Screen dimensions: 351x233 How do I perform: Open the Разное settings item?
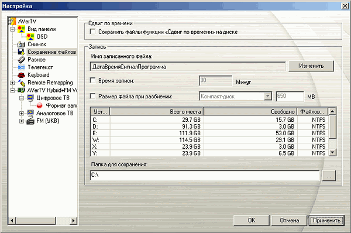tap(36, 60)
